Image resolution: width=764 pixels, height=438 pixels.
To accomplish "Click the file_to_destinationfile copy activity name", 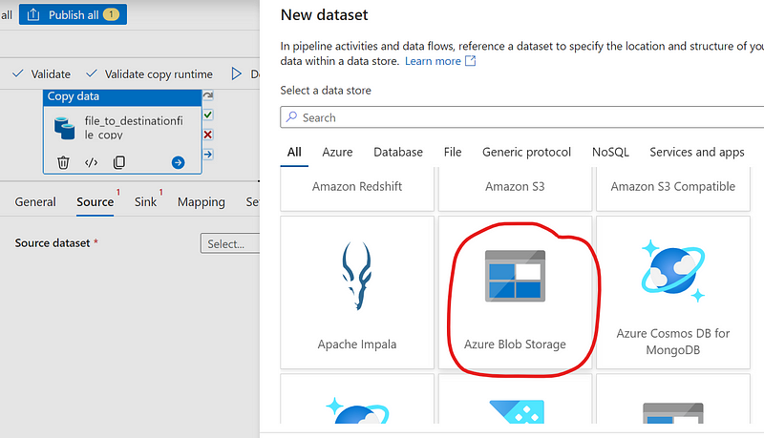I will tap(134, 128).
